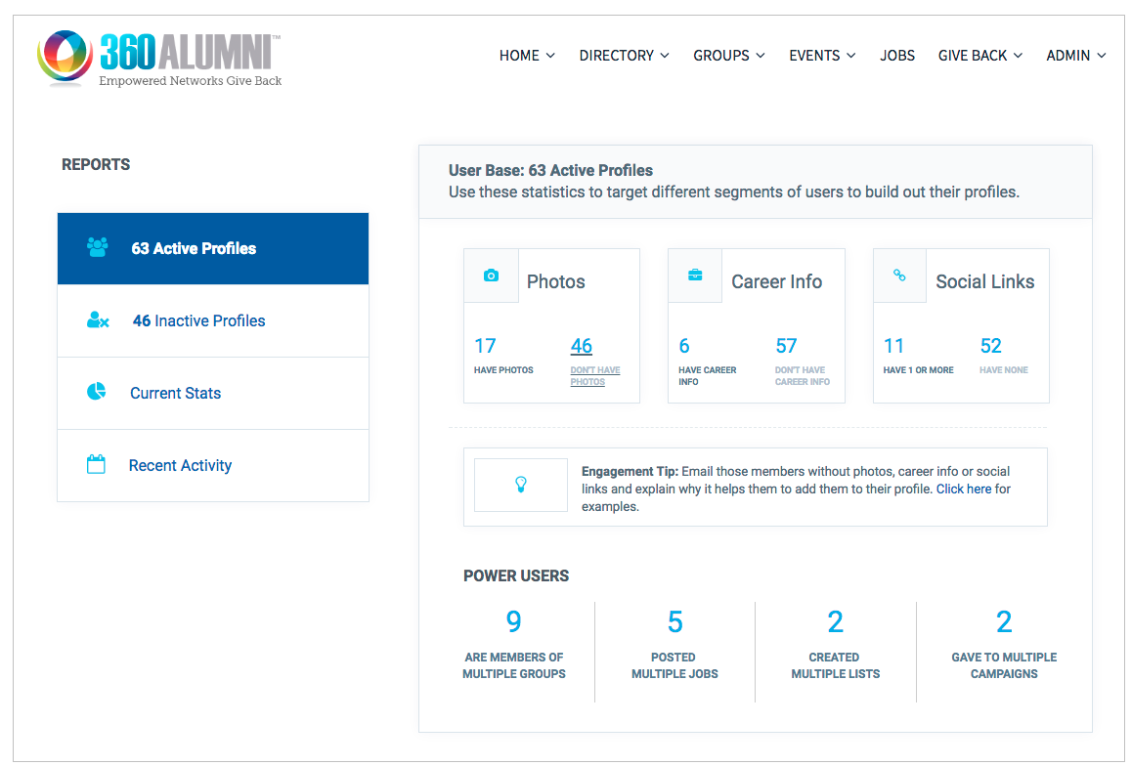Screen dimensions: 1131x766
Task: Open the 'Click here' examples link
Action: (964, 489)
